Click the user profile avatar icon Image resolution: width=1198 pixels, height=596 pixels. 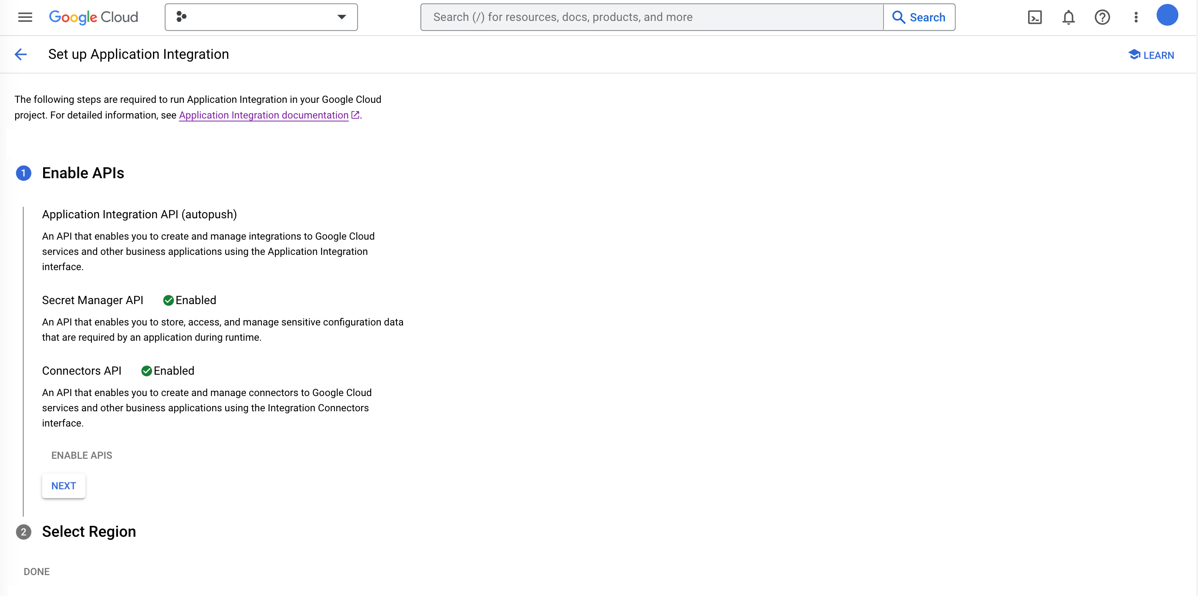coord(1167,16)
